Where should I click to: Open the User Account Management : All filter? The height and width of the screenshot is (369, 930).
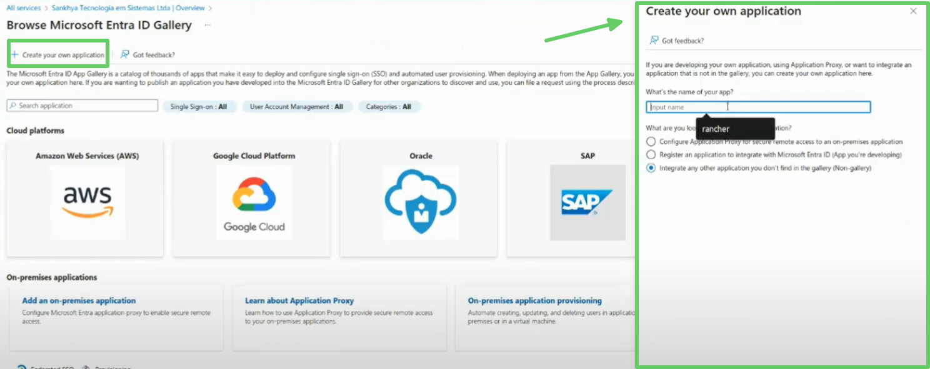point(297,107)
